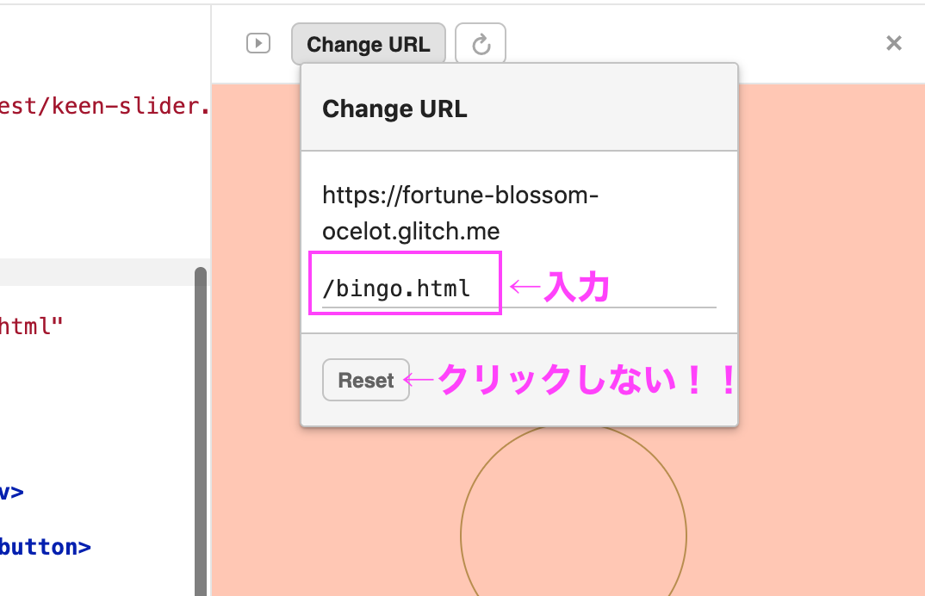Click the preview play icon left of Change URL
Viewport: 925px width, 596px height.
[258, 43]
